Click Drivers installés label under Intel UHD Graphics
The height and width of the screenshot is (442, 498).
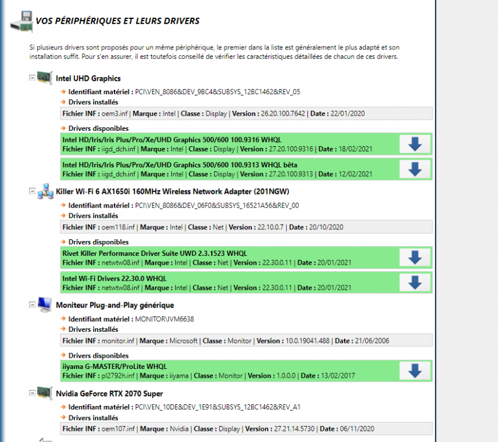pos(93,102)
